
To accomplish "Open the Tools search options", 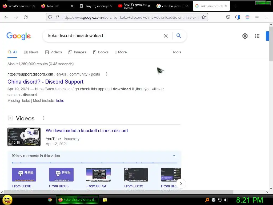I will point(176,52).
